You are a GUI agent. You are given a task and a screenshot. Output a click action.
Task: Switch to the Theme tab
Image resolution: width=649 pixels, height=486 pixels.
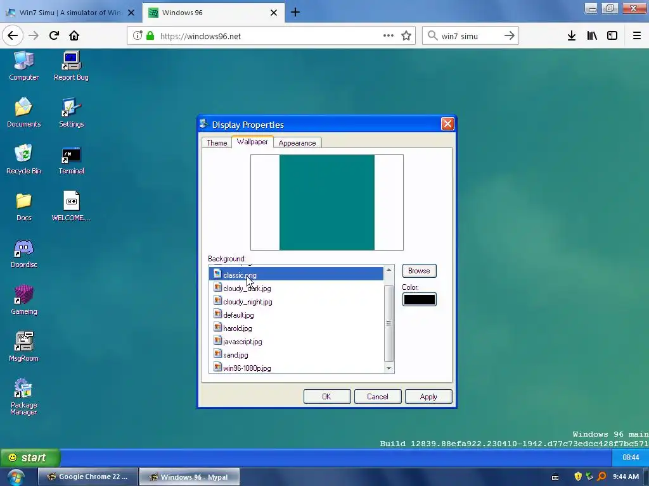(217, 142)
